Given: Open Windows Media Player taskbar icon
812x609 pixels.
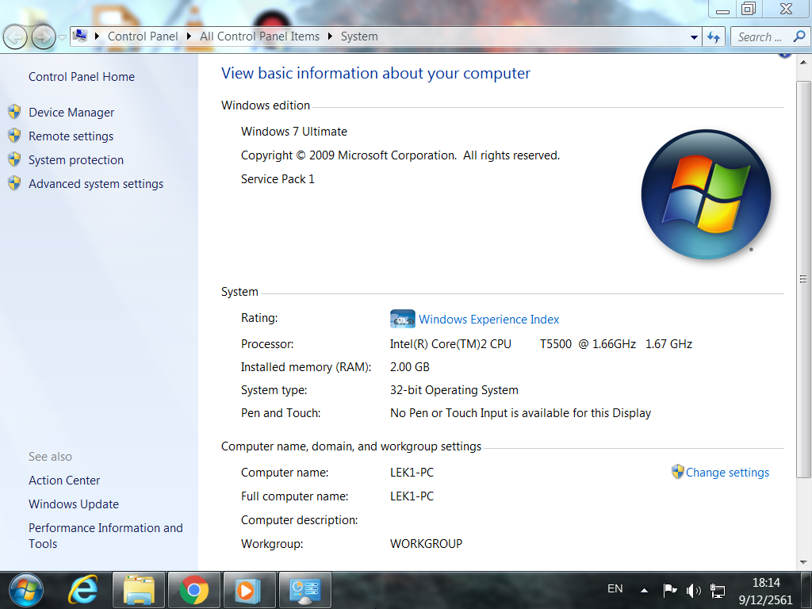Looking at the screenshot, I should (249, 590).
